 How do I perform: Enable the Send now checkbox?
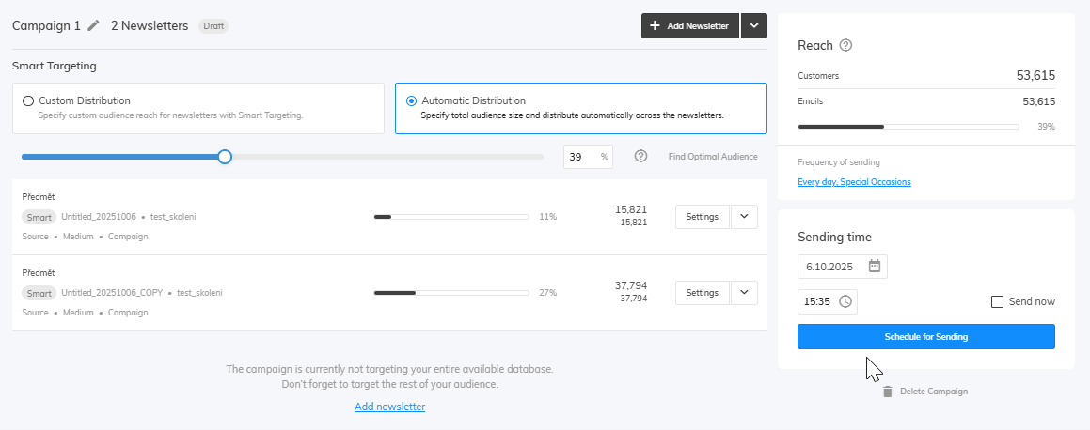coord(998,301)
